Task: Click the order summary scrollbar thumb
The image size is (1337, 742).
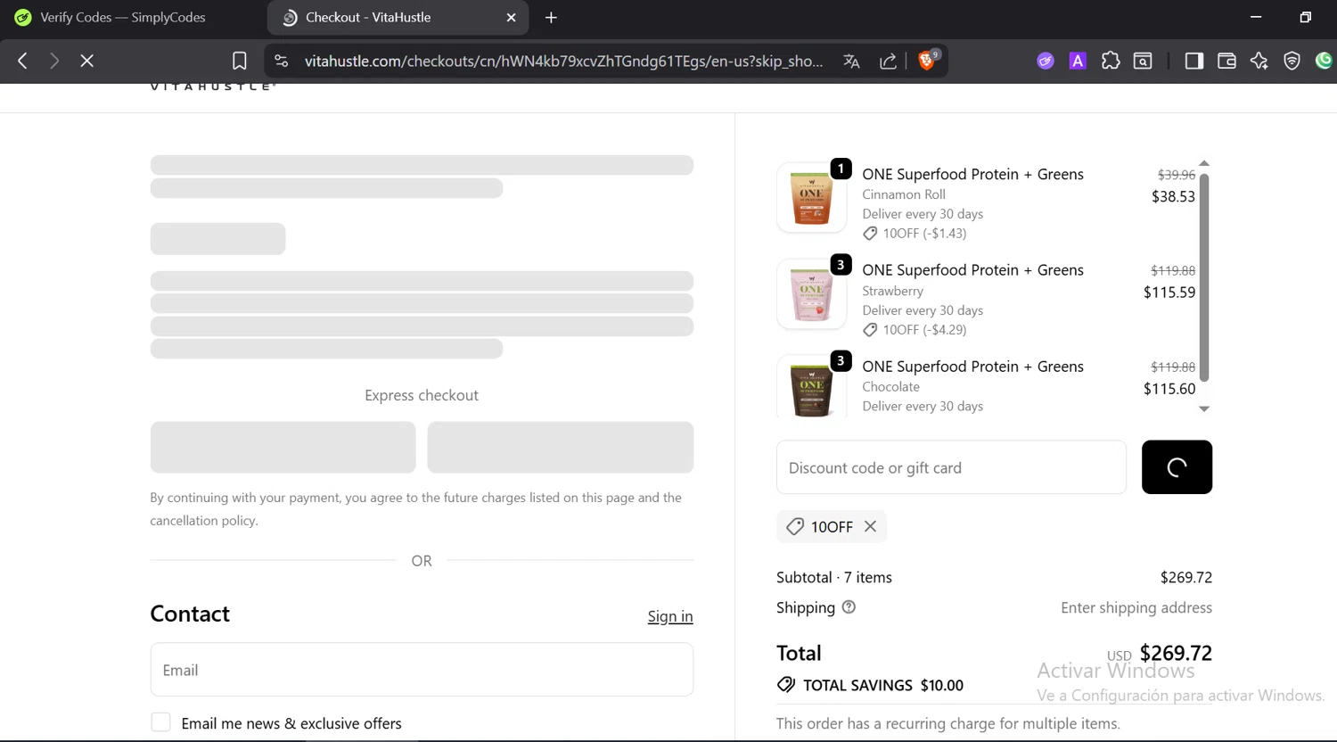Action: [1204, 276]
